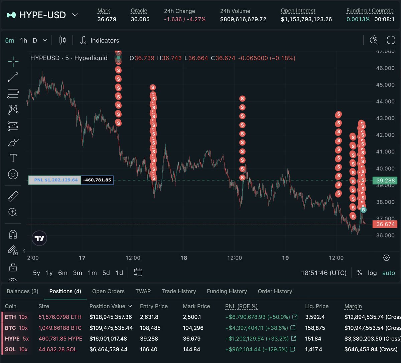Set chart range to 5d
Viewport: 401px width, 363px height.
106,273
